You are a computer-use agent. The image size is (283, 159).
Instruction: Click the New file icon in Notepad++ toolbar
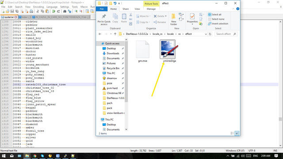(3, 11)
